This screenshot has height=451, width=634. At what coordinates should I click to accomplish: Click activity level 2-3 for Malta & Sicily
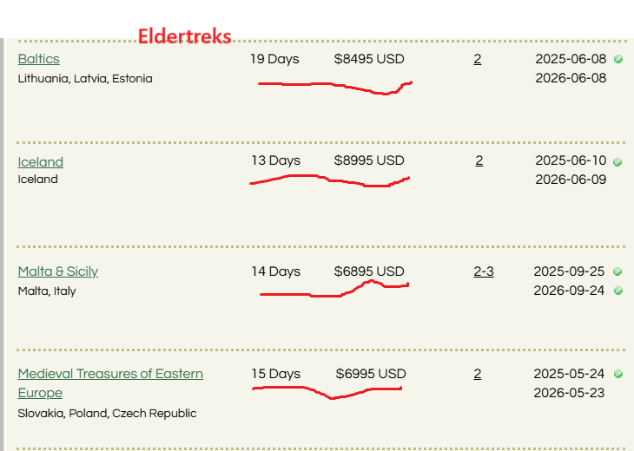click(x=484, y=271)
